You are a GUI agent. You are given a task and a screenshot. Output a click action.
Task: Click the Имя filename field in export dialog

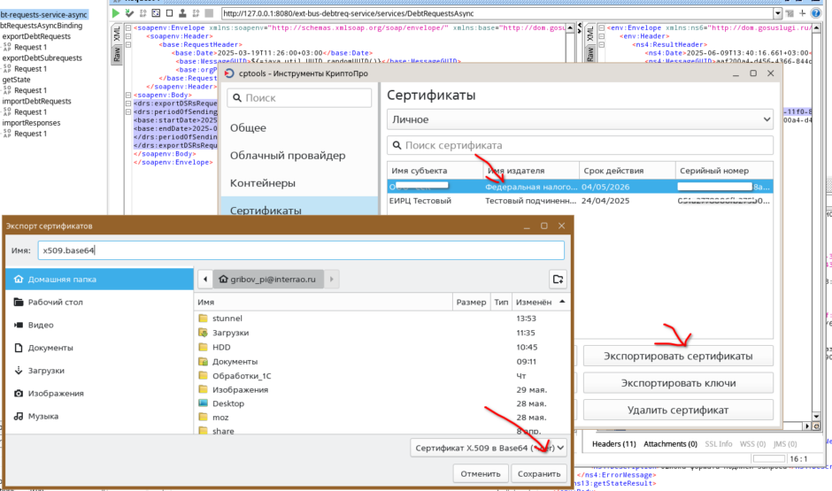click(301, 250)
